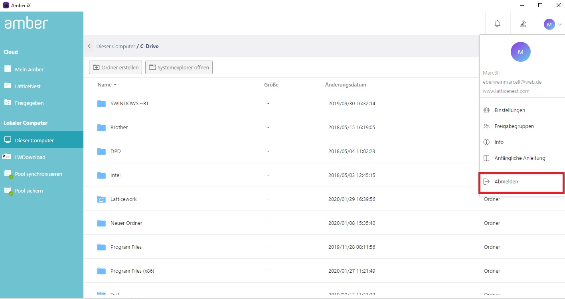565x299 pixels.
Task: Select Pool synchronisieren sync icon
Action: coord(8,174)
